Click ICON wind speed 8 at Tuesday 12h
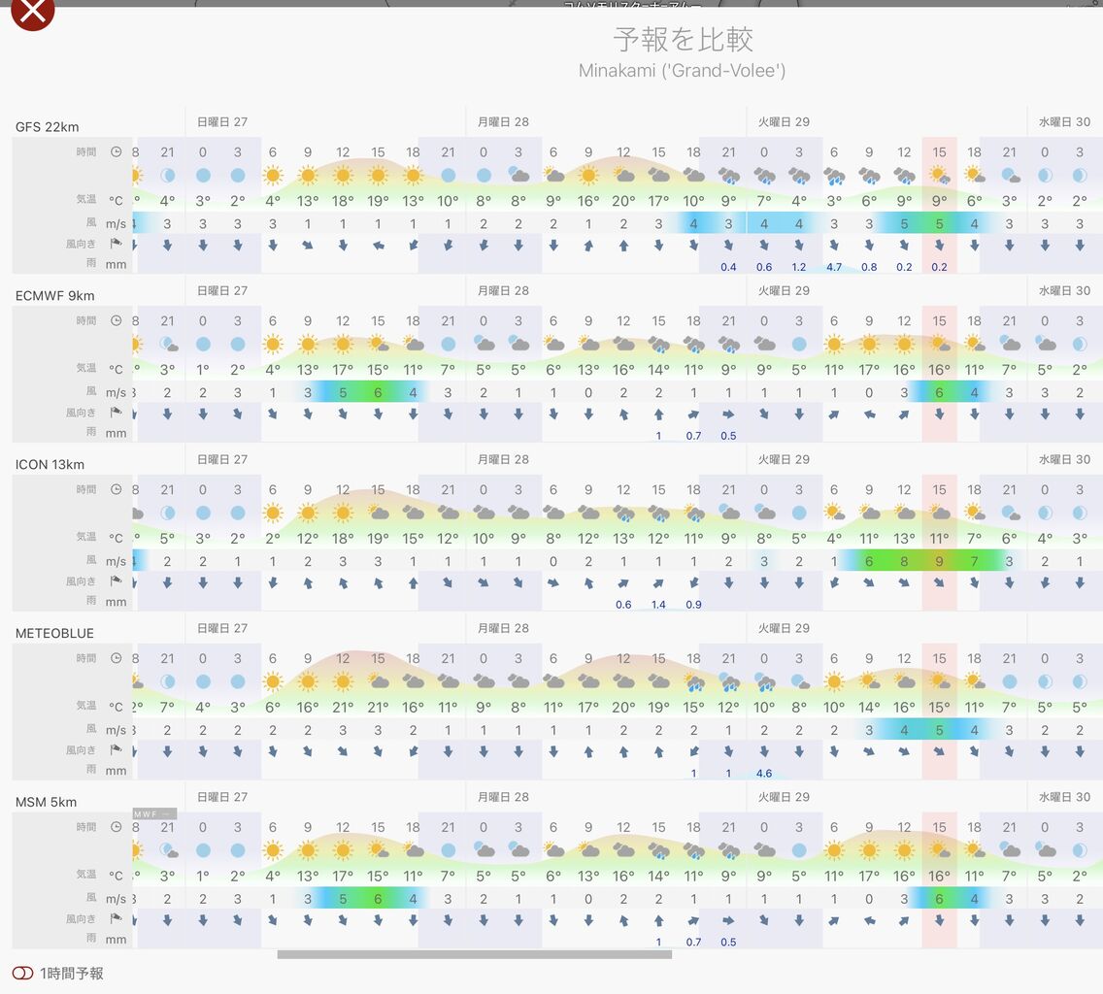1103x994 pixels. point(904,561)
